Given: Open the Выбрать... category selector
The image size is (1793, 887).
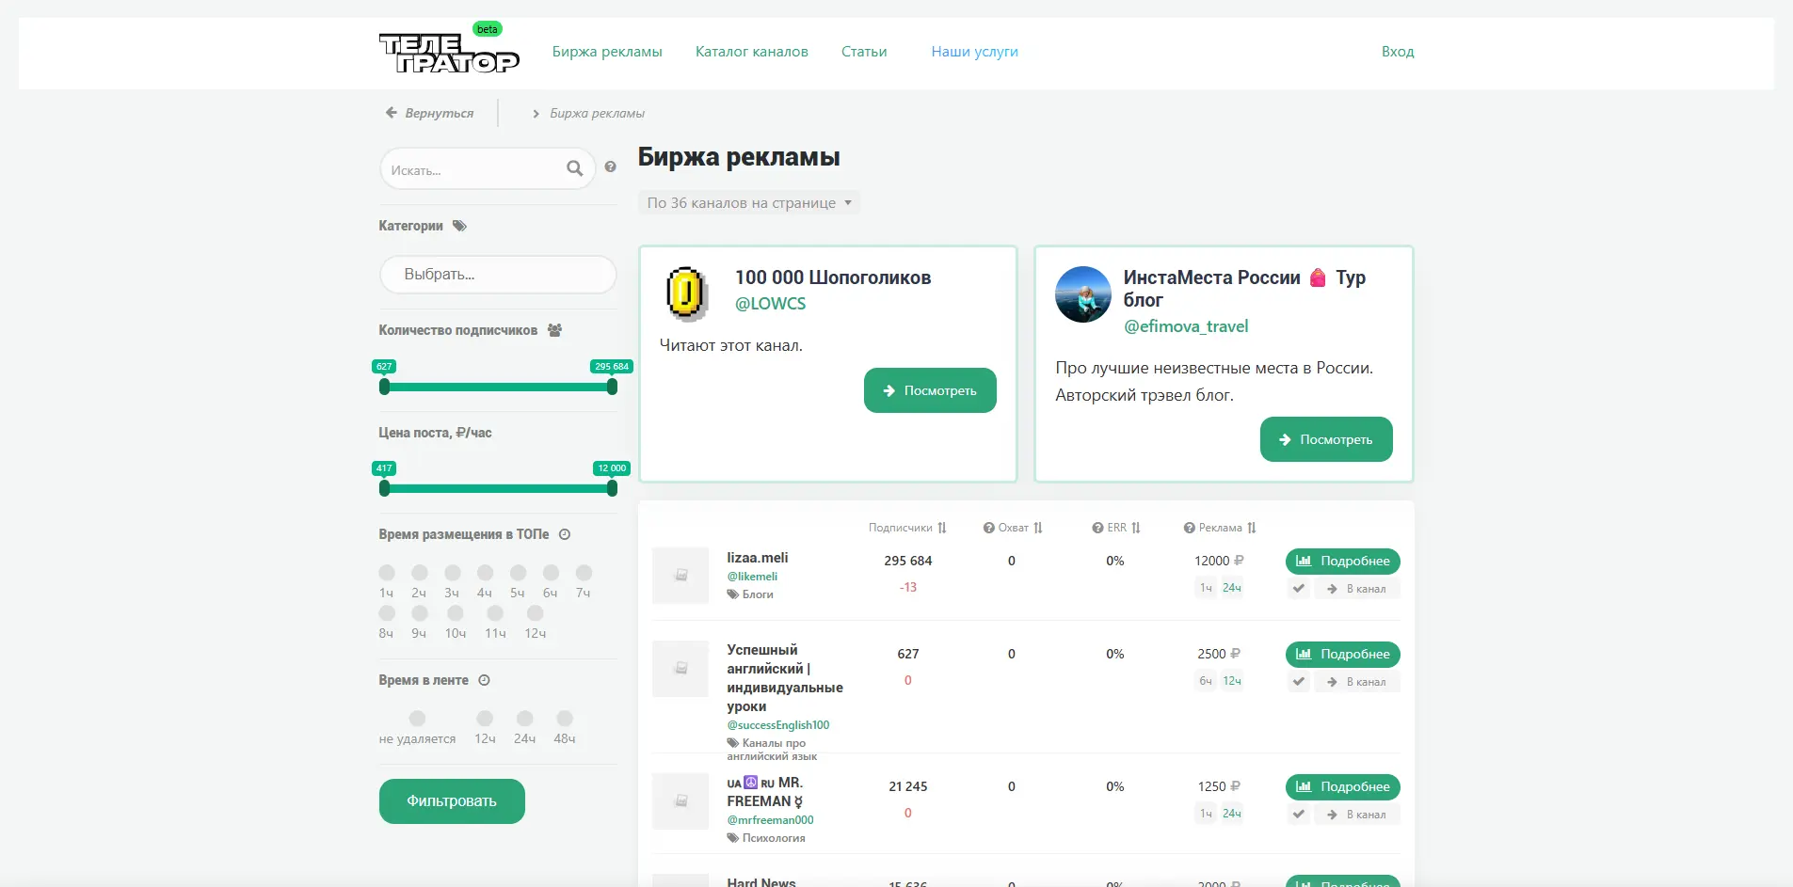Looking at the screenshot, I should coord(498,274).
